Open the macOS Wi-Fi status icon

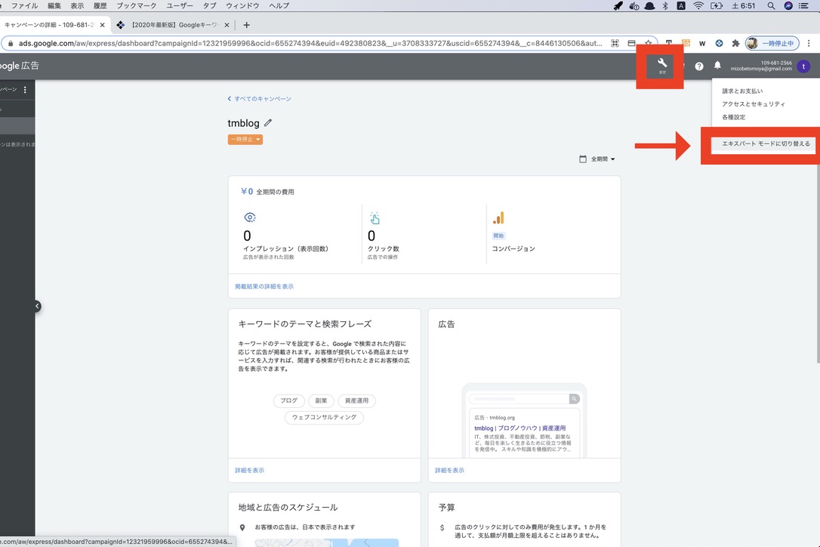(x=698, y=6)
